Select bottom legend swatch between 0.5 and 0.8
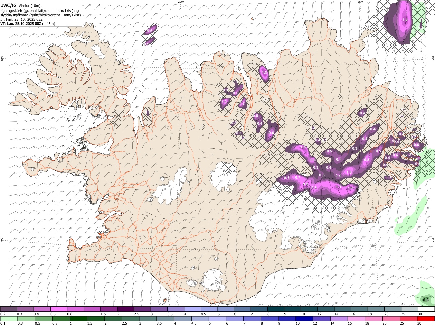 [x=43, y=319]
